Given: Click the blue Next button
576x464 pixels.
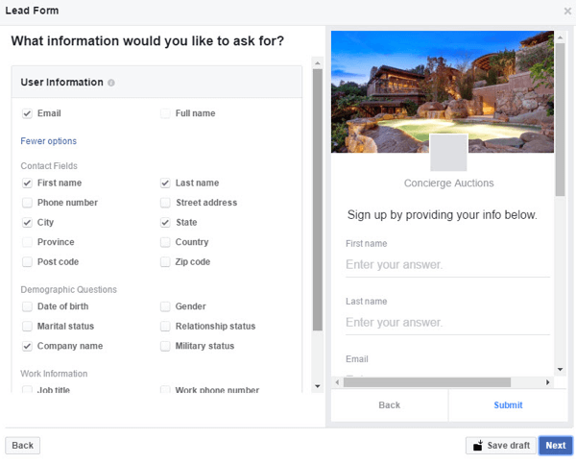Looking at the screenshot, I should pyautogui.click(x=556, y=445).
